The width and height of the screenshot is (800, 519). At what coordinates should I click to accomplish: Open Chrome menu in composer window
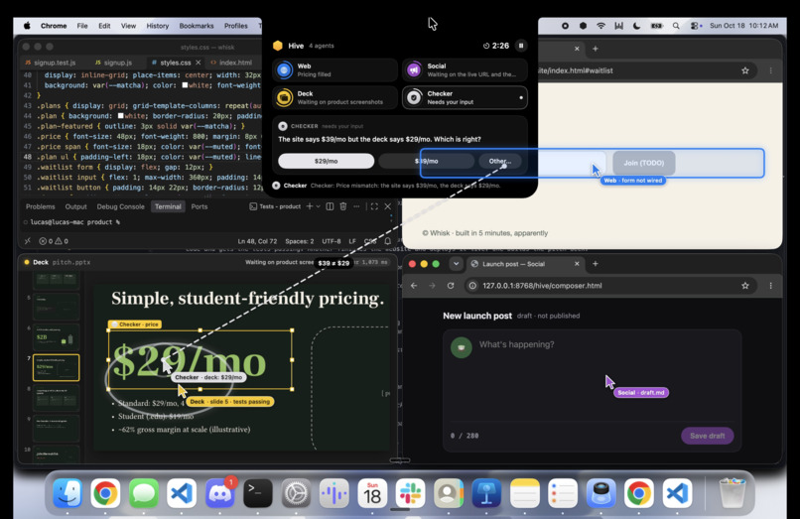[770, 285]
